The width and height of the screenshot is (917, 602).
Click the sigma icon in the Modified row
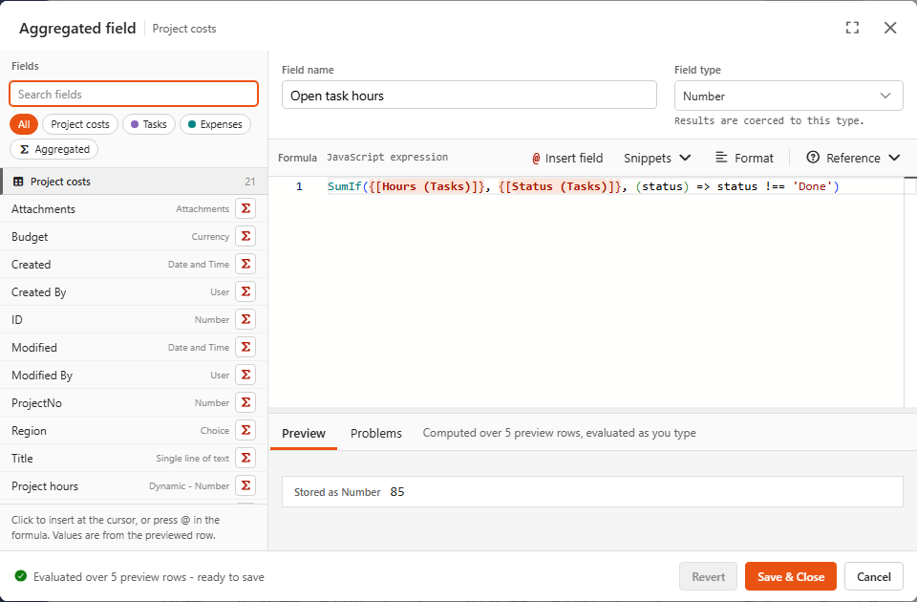pyautogui.click(x=245, y=347)
